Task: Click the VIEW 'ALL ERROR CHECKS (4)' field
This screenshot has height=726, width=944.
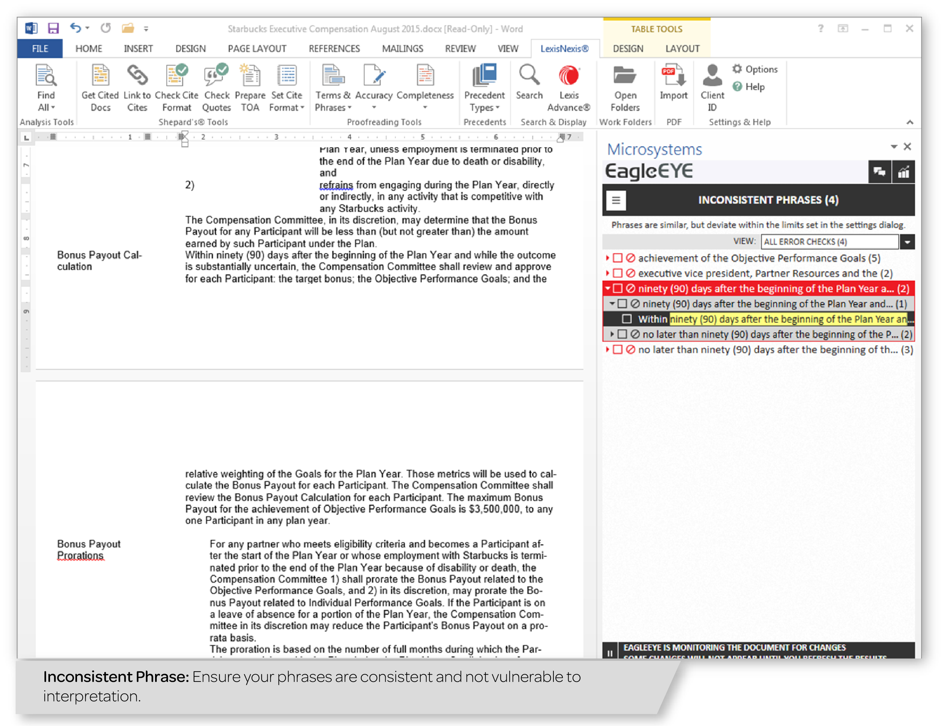Action: 829,242
